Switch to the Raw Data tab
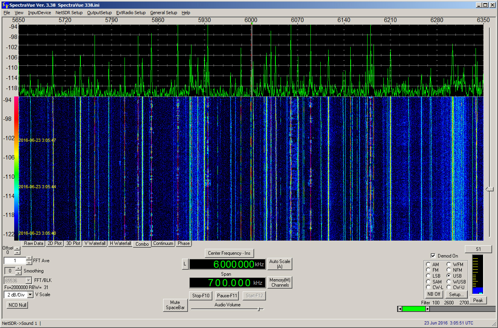 coord(33,243)
